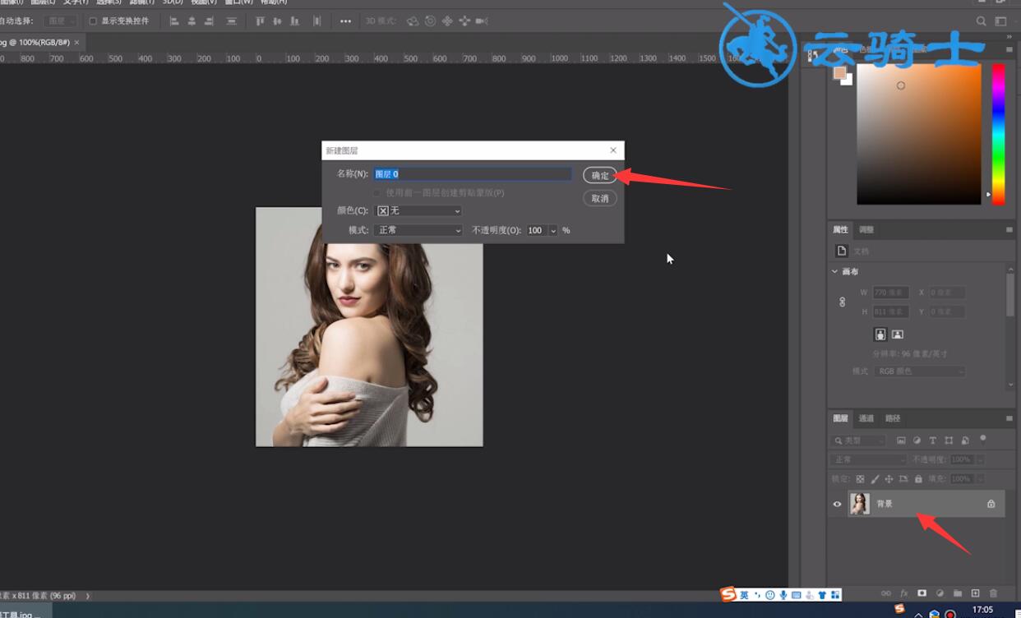
Task: Click the type layer filter T icon
Action: (x=932, y=440)
